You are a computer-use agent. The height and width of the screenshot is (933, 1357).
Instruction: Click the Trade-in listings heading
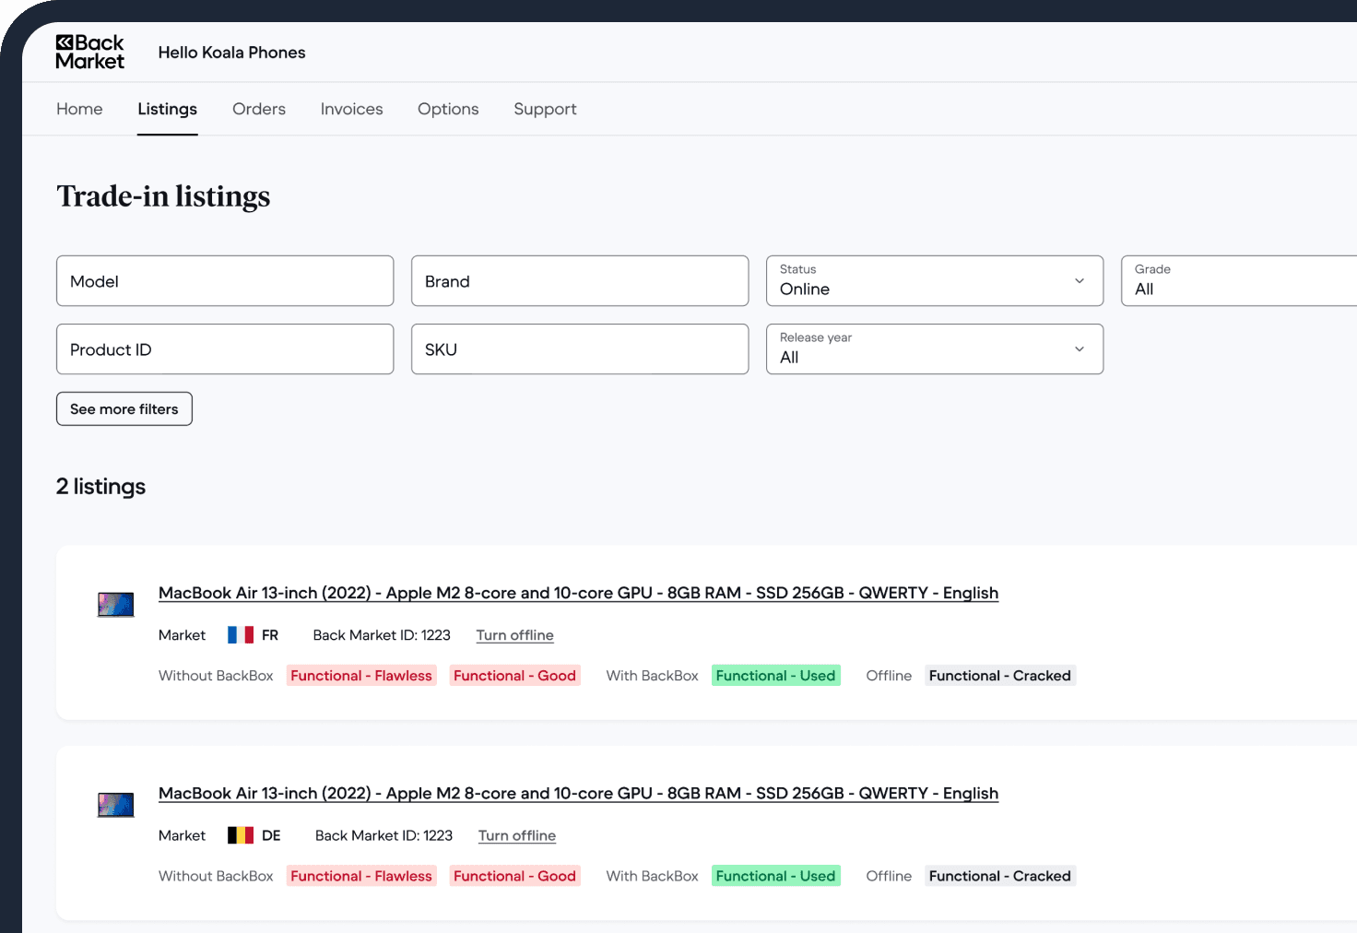point(163,196)
